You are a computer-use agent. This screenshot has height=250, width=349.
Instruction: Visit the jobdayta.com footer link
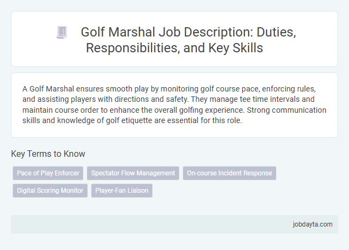click(312, 224)
